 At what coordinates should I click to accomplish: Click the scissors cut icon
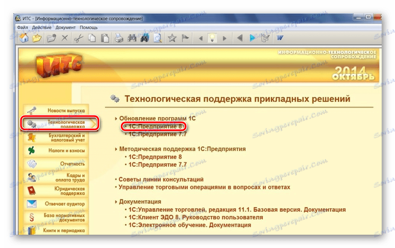[79, 38]
